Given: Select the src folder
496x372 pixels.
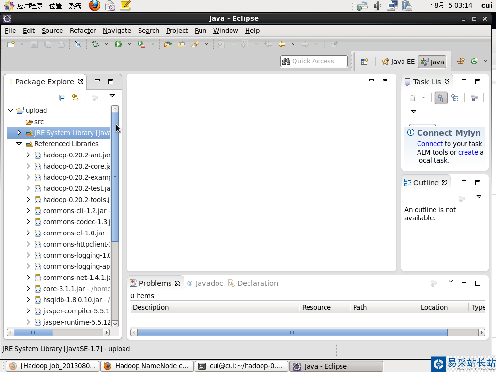Looking at the screenshot, I should click(34, 122).
